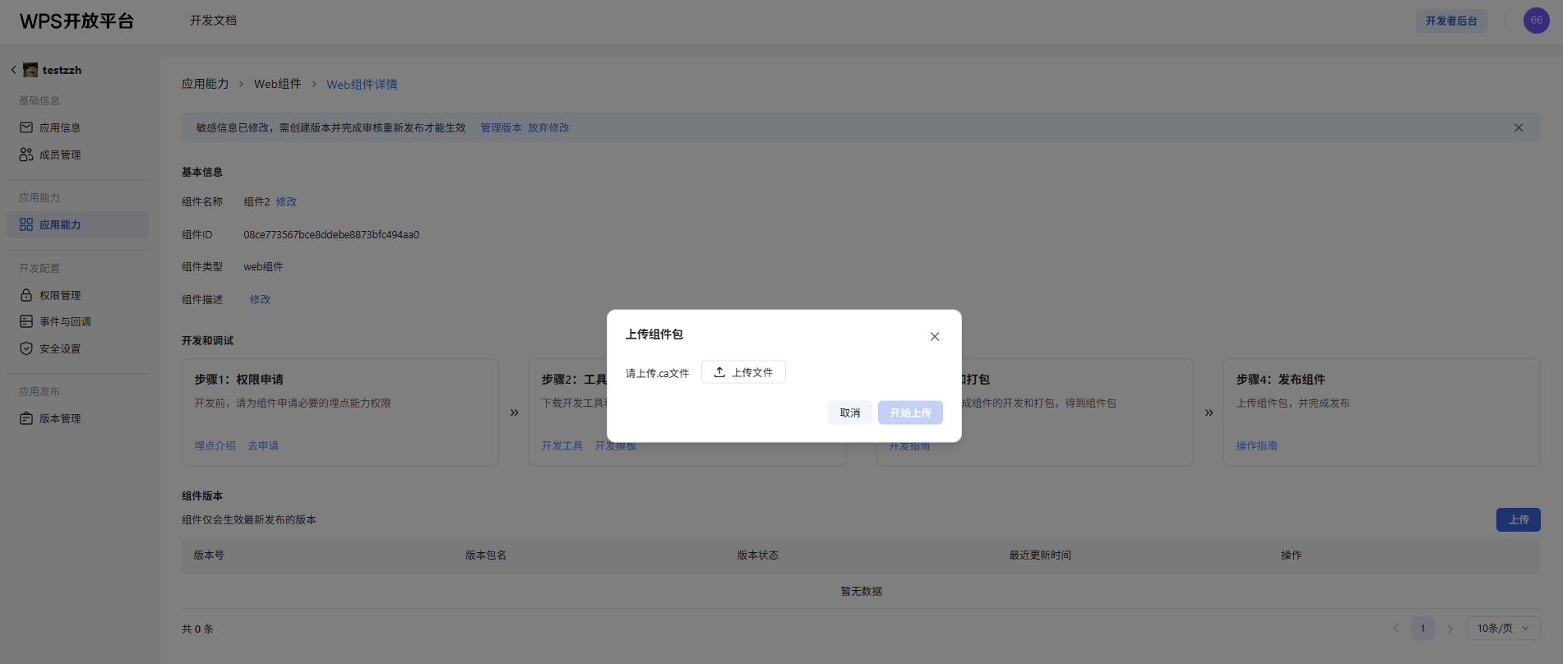
Task: Click the 管理版本 link in banner
Action: [501, 128]
